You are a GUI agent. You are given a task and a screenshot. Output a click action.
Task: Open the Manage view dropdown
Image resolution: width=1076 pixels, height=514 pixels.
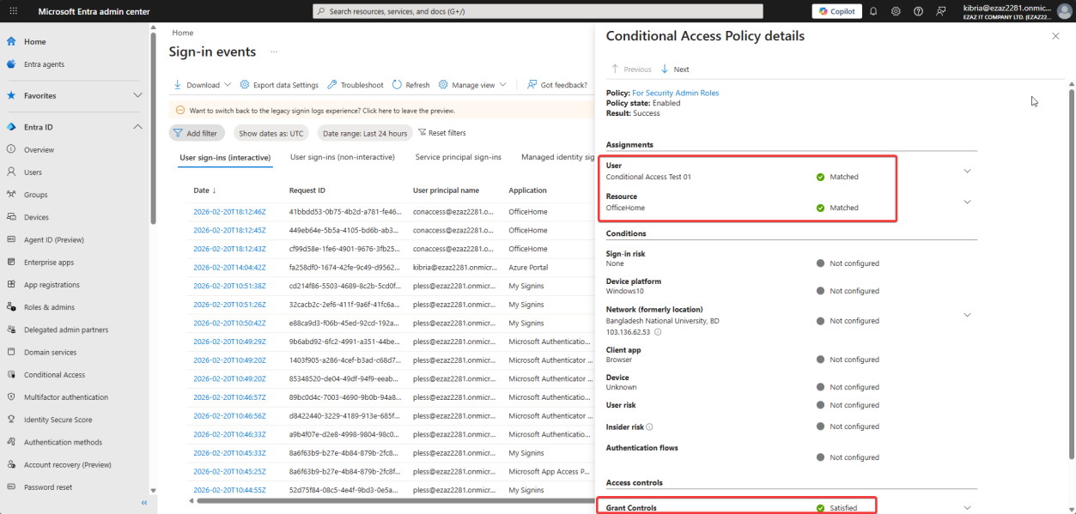tap(472, 85)
